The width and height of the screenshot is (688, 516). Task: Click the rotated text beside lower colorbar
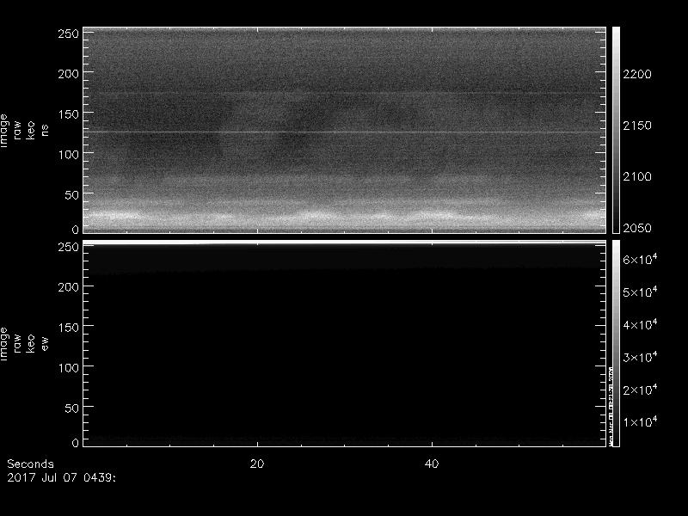click(611, 406)
